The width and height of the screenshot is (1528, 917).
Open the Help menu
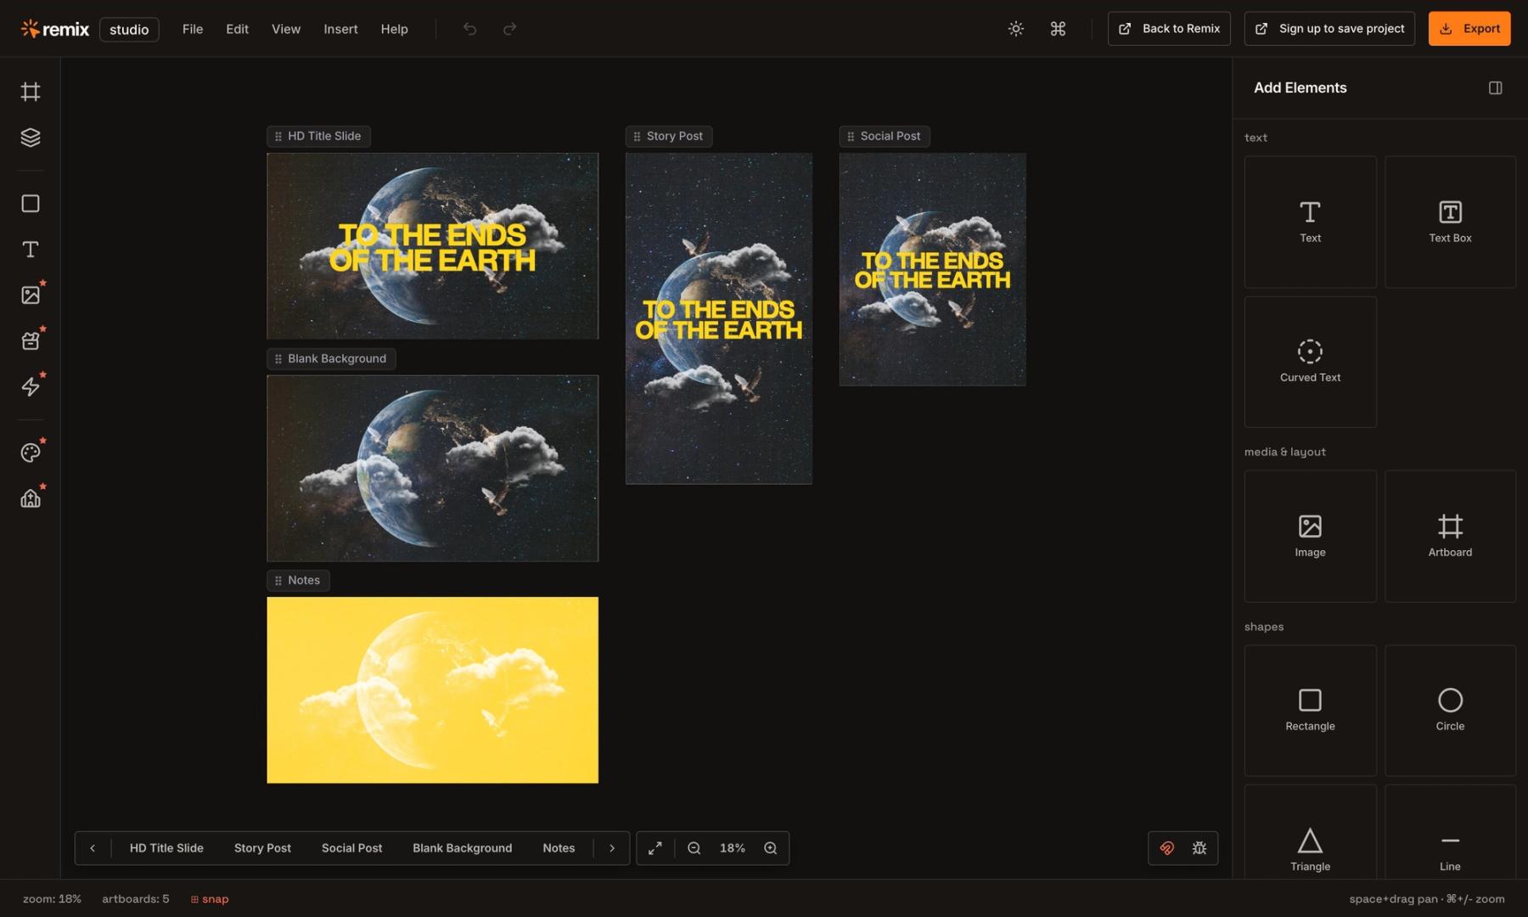(x=394, y=29)
